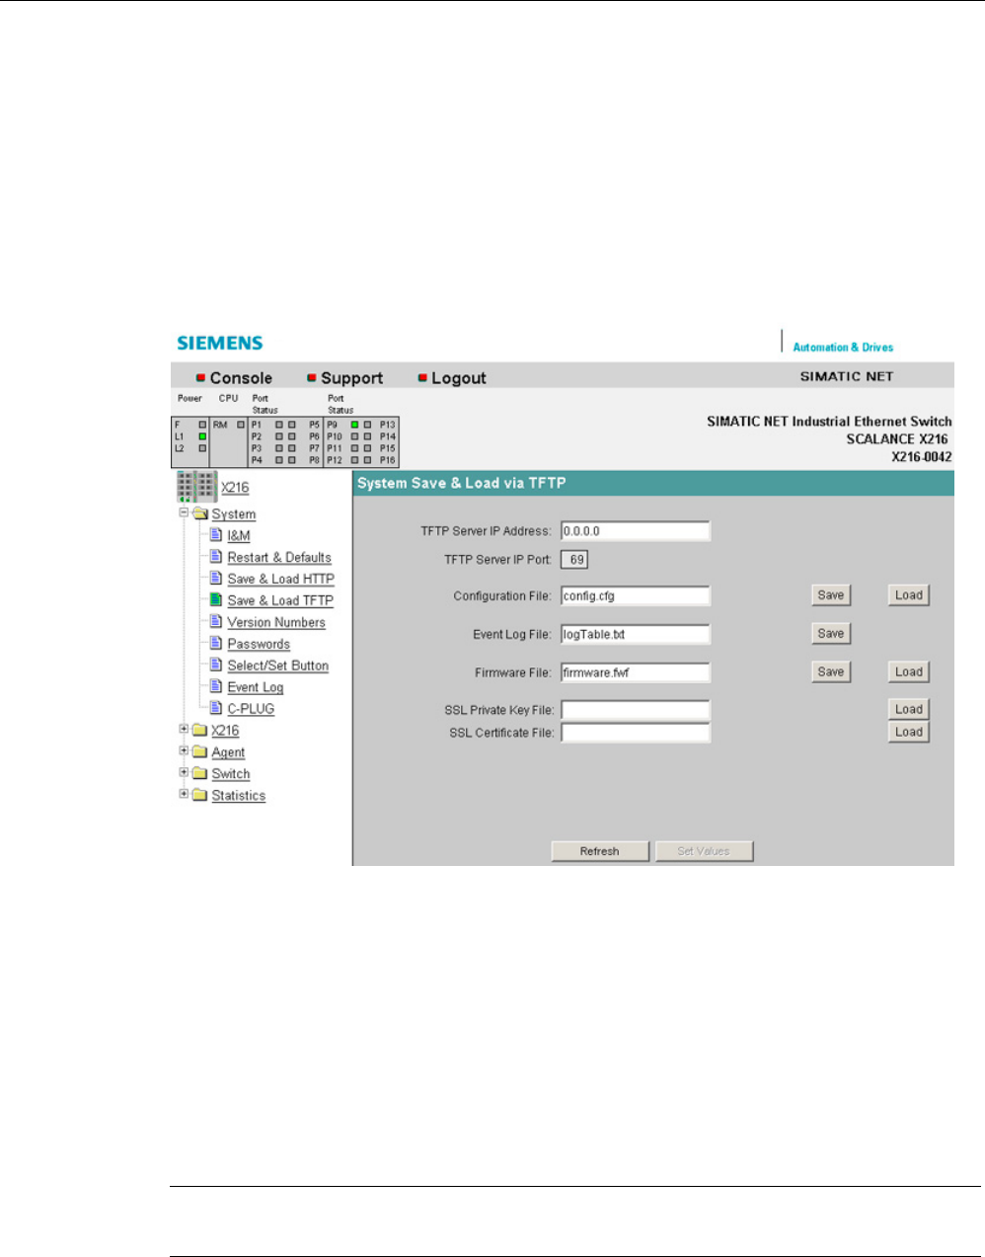985x1257 pixels.
Task: Click the SSL Certificate File field
Action: [636, 733]
